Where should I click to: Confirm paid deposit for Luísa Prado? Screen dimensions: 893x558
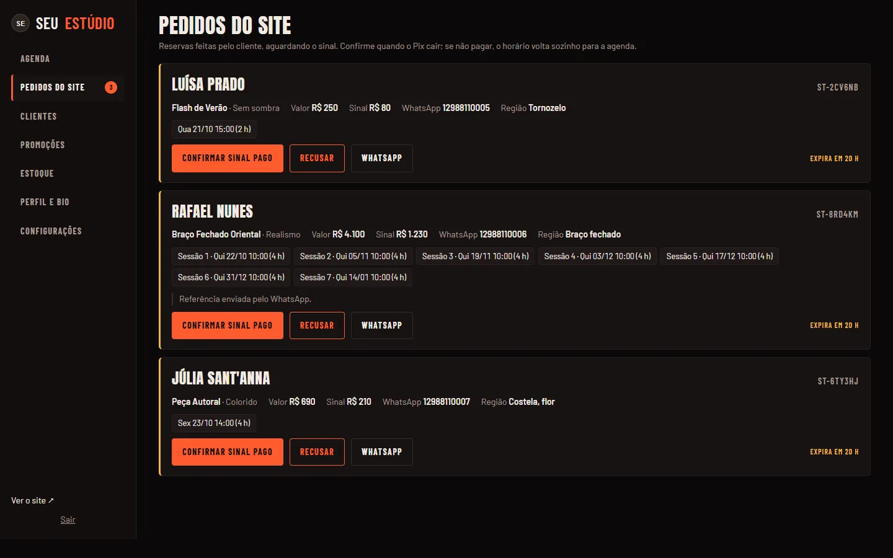(228, 158)
